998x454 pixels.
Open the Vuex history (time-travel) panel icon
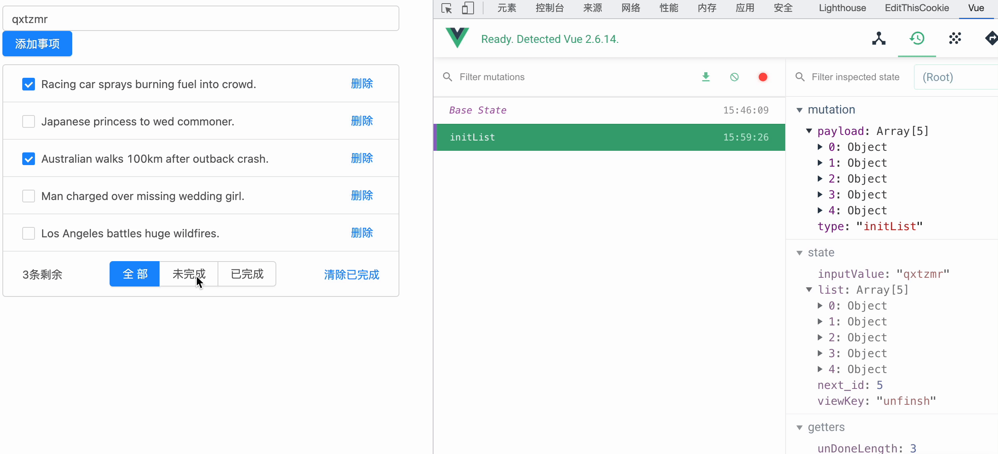(917, 38)
